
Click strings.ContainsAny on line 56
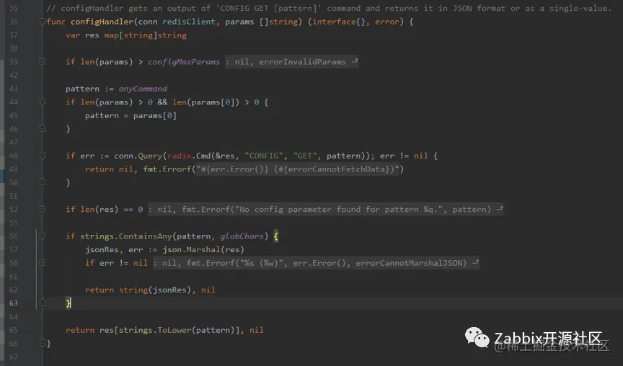point(126,236)
